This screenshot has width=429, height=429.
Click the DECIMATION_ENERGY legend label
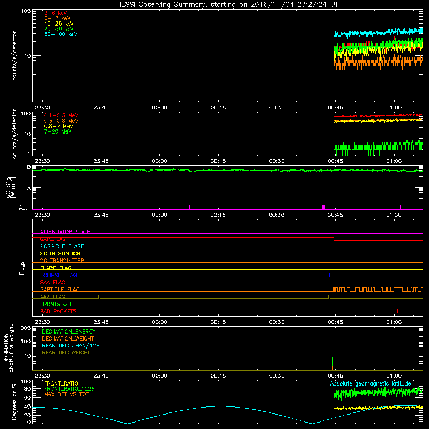point(69,331)
